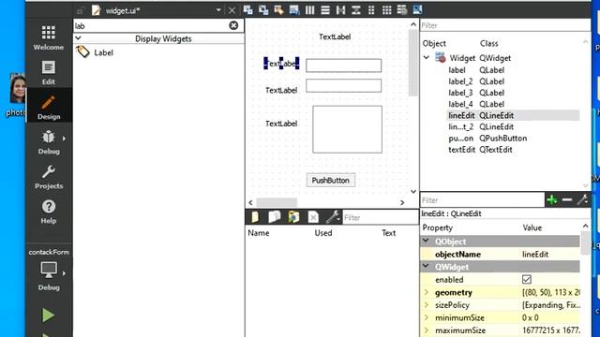Focus the property editor Filter field
This screenshot has width=600, height=337.
(482, 200)
